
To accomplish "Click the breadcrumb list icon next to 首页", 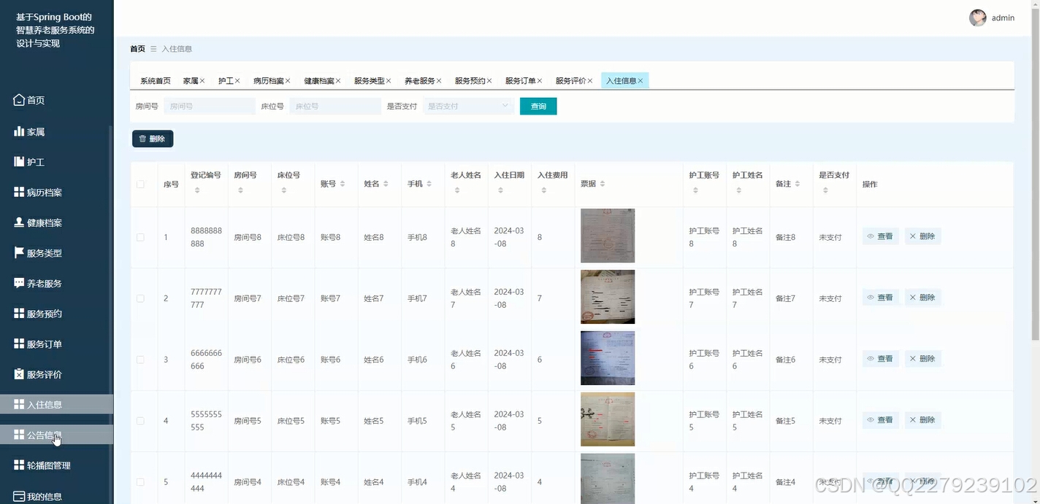I will (154, 49).
